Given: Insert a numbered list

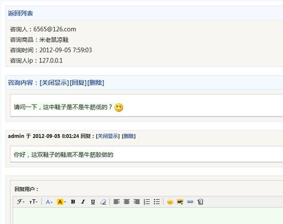Looking at the screenshot, I should tap(147, 202).
